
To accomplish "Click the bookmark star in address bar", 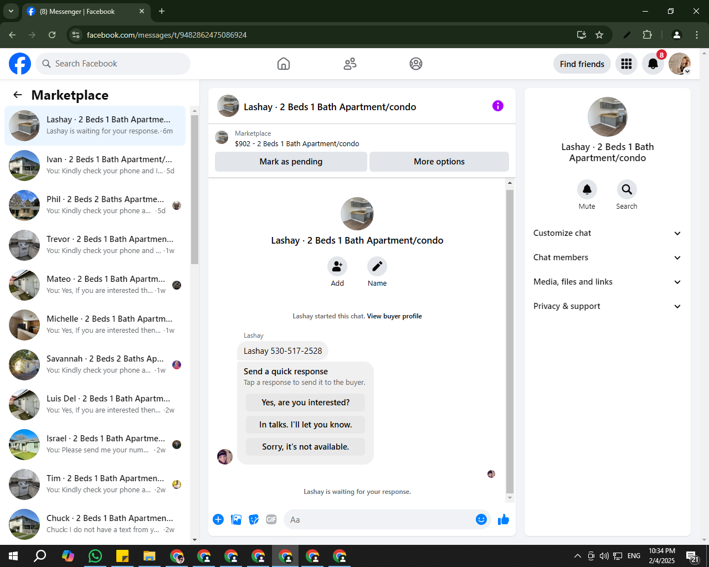I will (599, 35).
